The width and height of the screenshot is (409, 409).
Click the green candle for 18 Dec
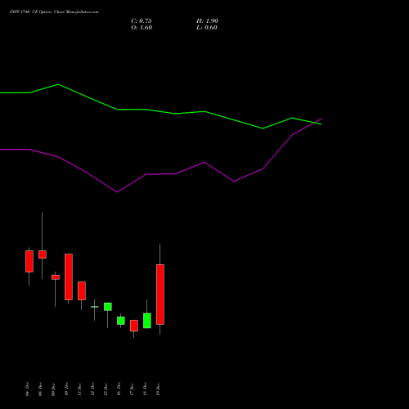coord(147,321)
